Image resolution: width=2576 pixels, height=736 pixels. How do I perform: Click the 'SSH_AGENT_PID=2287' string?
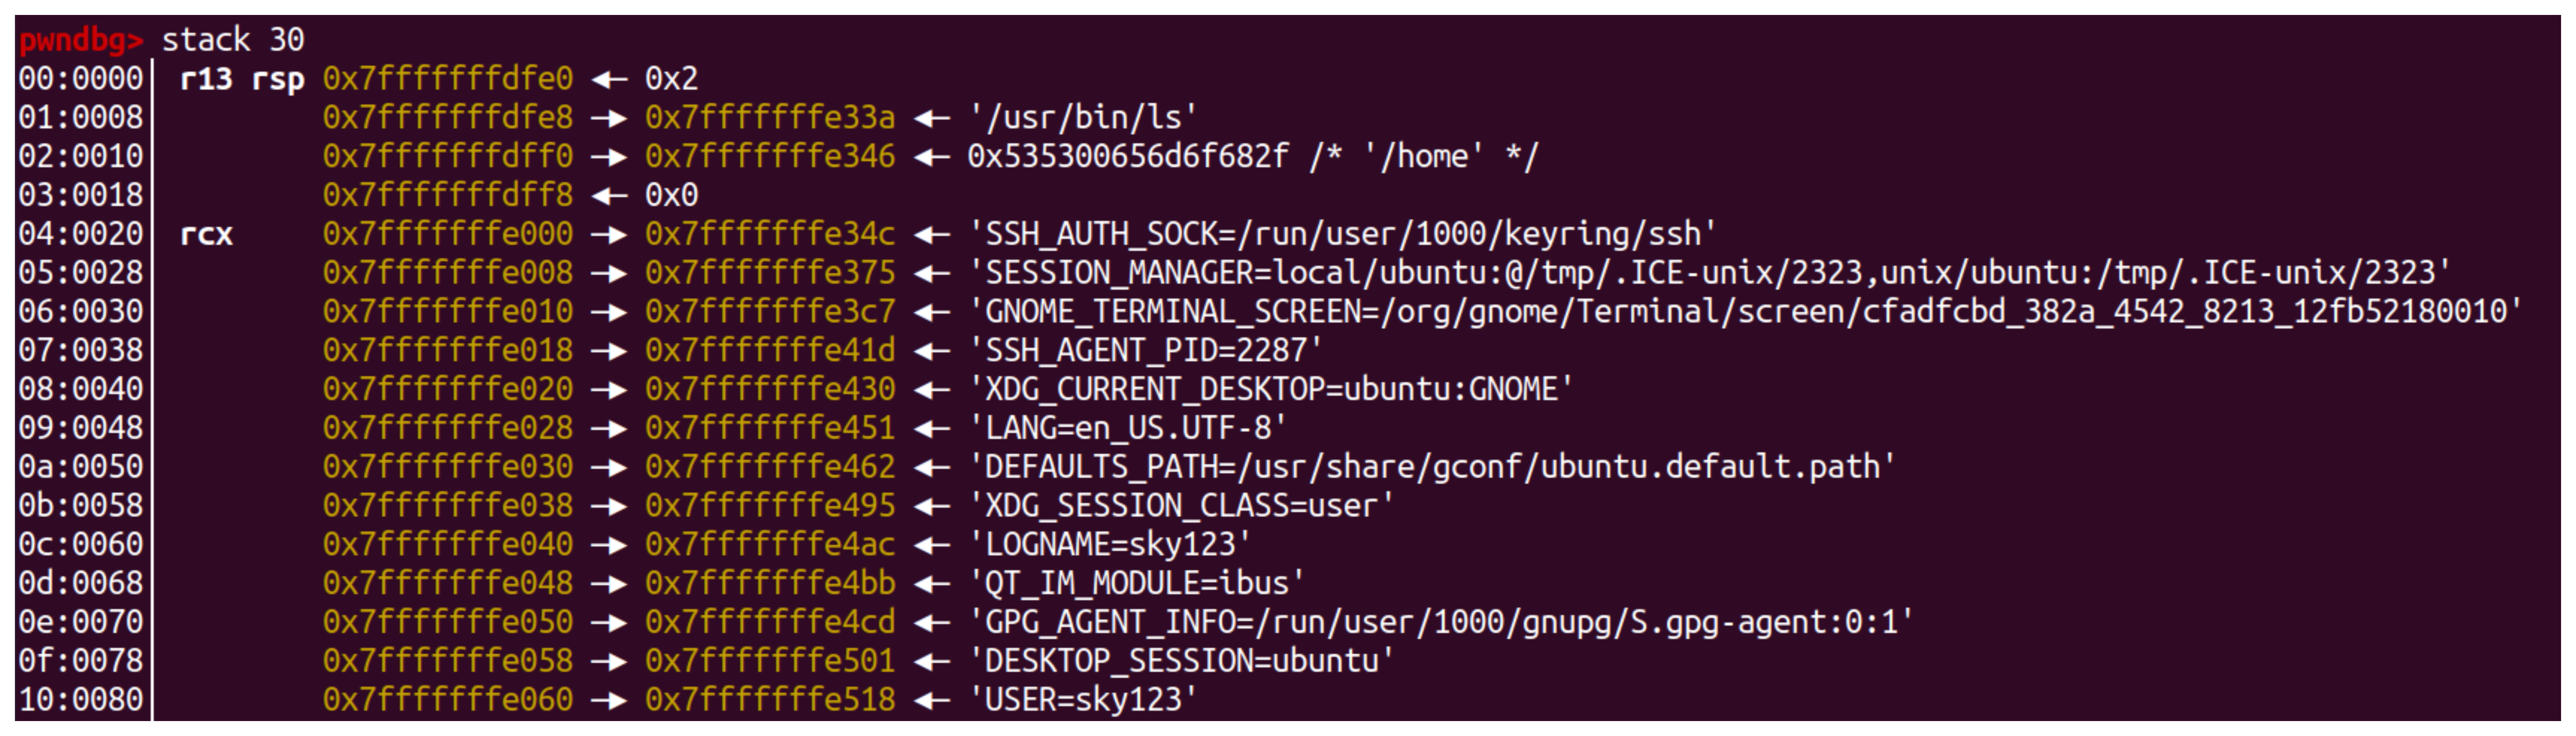(x=1145, y=351)
